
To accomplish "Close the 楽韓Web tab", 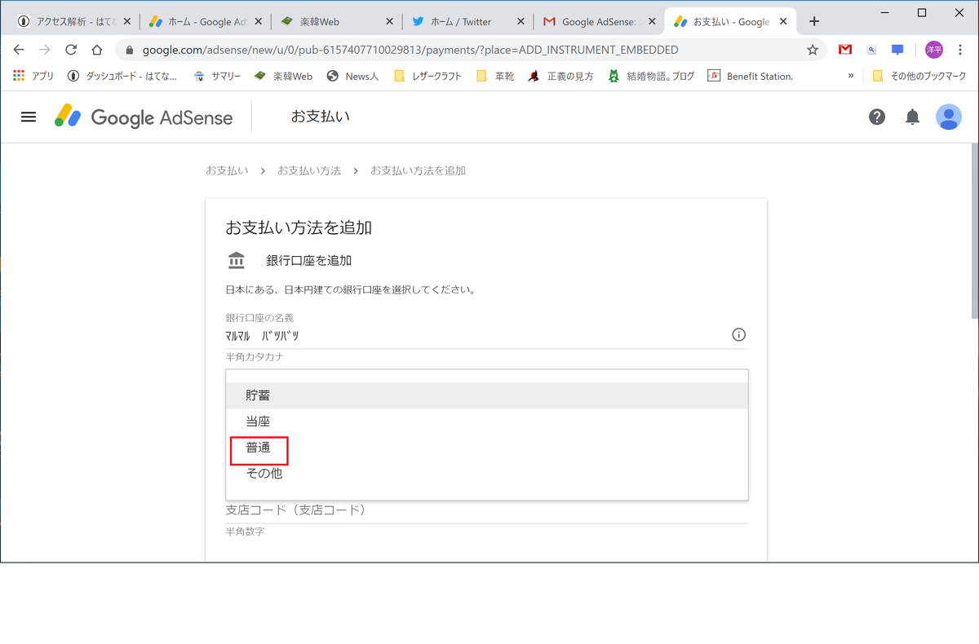I will (388, 22).
